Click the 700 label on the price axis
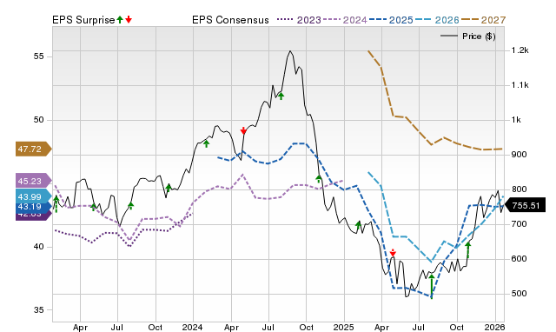This screenshot has width=556, height=332. pyautogui.click(x=520, y=224)
